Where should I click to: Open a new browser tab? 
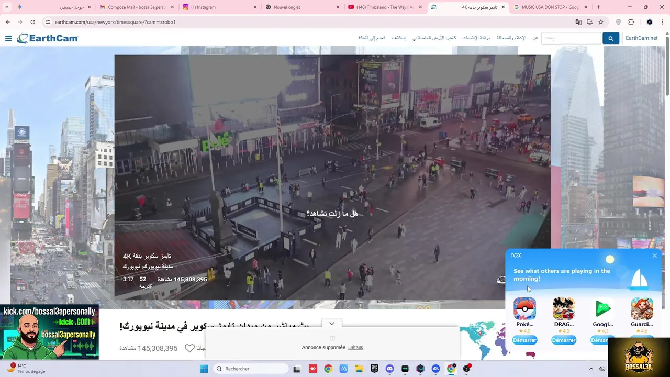[x=598, y=7]
